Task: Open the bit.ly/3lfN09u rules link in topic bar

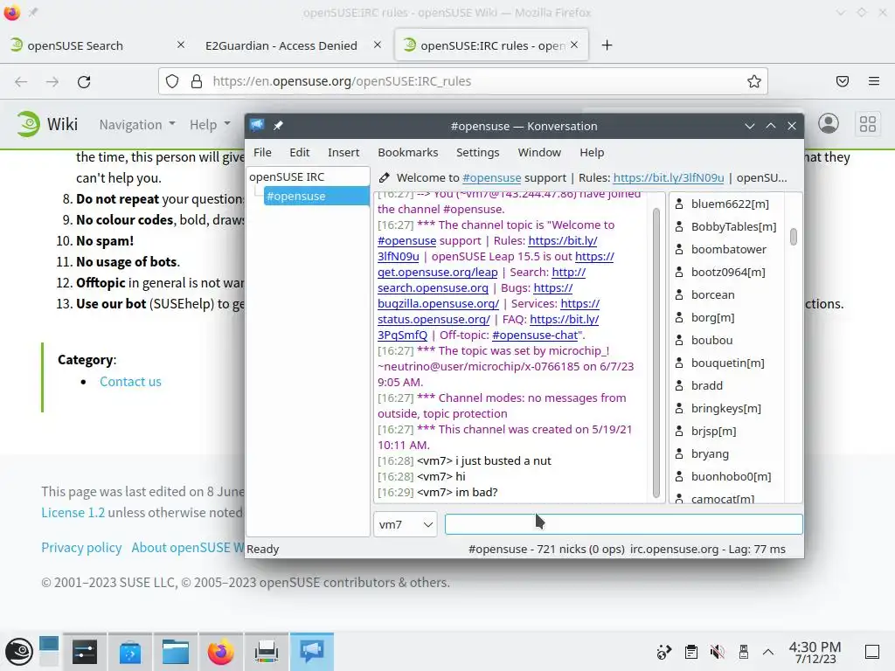Action: pyautogui.click(x=669, y=177)
